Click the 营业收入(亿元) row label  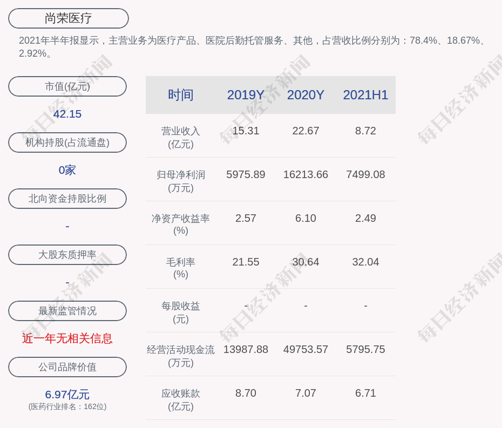(180, 138)
